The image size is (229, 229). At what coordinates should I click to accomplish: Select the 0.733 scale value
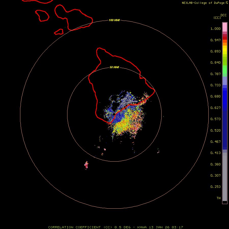tap(216, 85)
